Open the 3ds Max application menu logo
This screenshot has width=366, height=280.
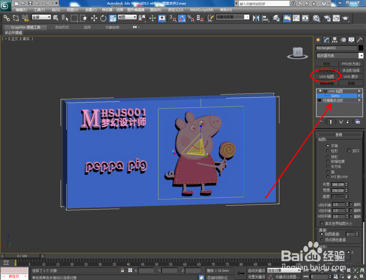pos(5,5)
